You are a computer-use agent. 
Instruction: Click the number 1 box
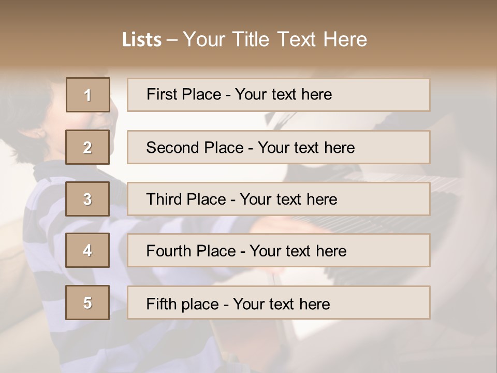pyautogui.click(x=88, y=95)
